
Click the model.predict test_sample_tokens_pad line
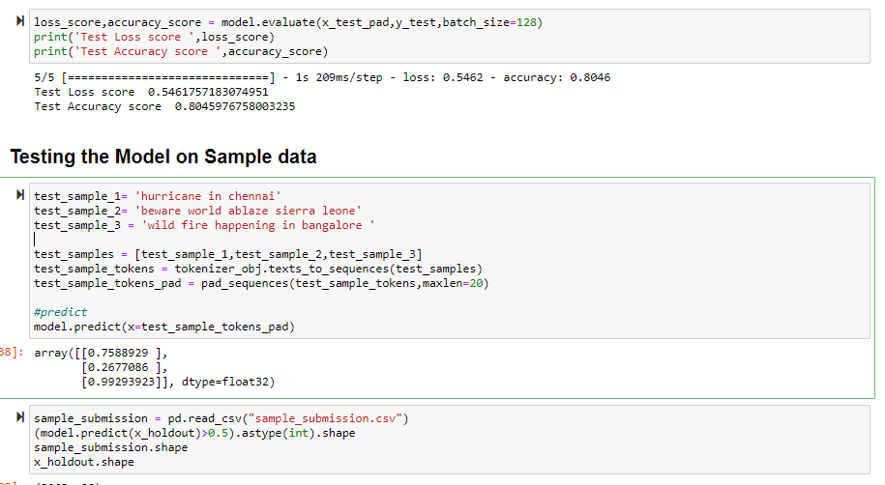[164, 327]
